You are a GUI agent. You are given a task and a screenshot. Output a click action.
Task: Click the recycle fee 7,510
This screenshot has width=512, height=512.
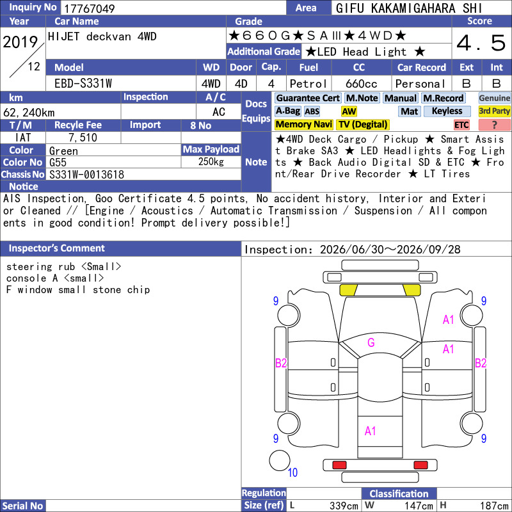[83, 138]
